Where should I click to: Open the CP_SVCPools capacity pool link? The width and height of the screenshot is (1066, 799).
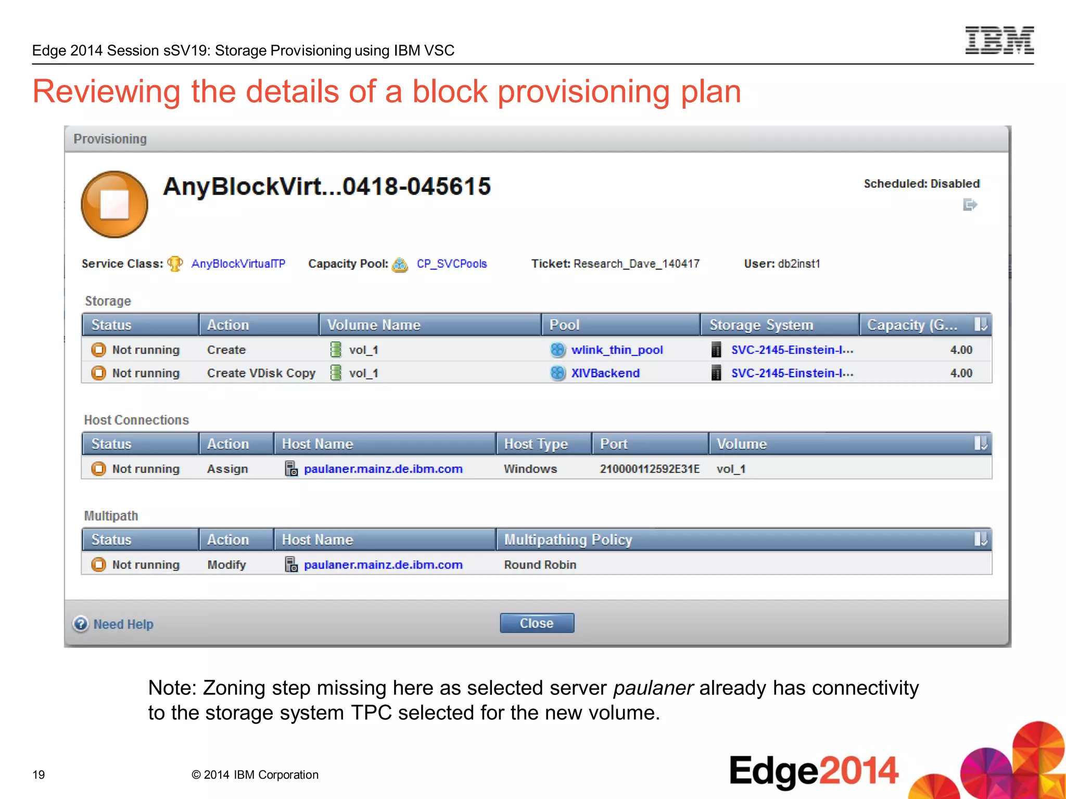[x=452, y=264]
